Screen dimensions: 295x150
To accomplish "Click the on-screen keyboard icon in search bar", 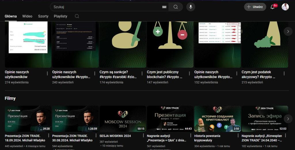I will pos(164,7).
